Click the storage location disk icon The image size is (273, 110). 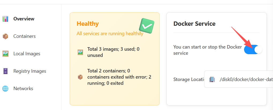coord(212,79)
